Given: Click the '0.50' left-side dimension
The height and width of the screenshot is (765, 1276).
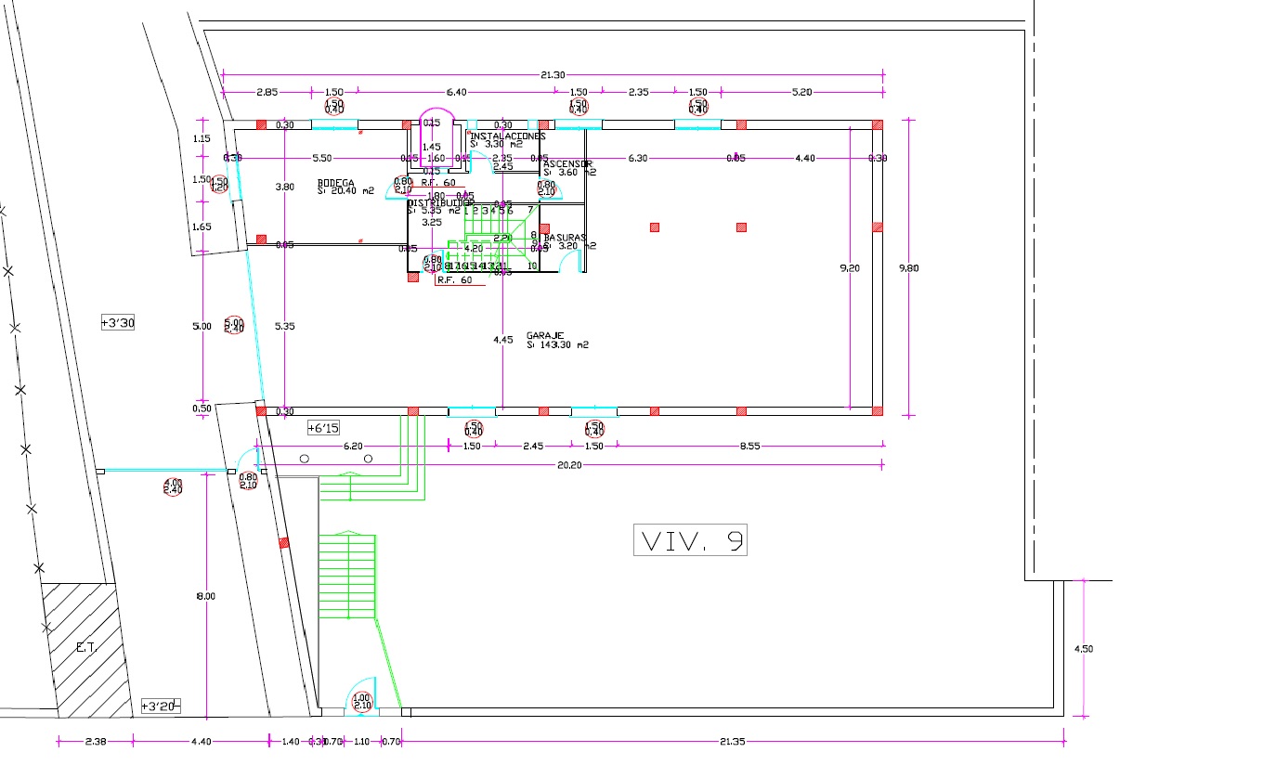Looking at the screenshot, I should [x=202, y=408].
